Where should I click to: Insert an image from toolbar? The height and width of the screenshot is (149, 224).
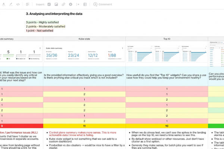point(56,4)
